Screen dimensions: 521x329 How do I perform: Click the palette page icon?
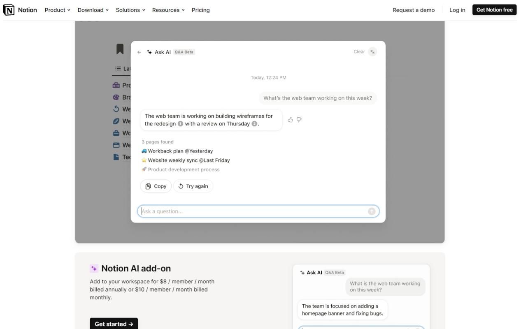click(x=116, y=97)
